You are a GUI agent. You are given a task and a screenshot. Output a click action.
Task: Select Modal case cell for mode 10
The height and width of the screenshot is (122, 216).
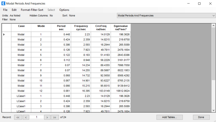(x=21, y=81)
